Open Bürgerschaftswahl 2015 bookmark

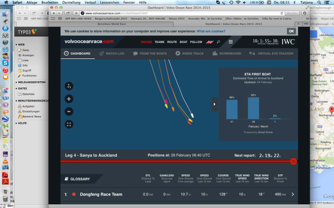tap(111, 19)
